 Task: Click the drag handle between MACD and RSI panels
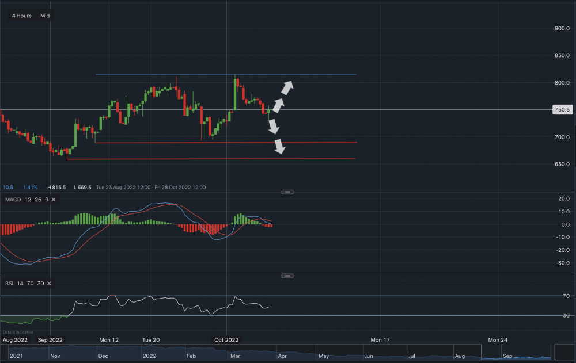286,276
